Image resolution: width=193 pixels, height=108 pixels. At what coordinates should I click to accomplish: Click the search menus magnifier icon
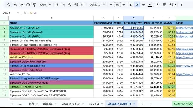point(8,5)
